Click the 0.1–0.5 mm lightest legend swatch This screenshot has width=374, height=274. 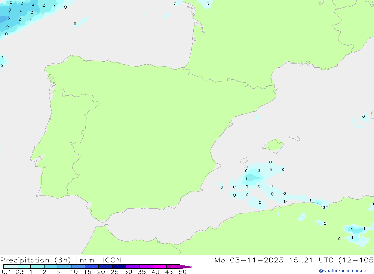[10, 267]
